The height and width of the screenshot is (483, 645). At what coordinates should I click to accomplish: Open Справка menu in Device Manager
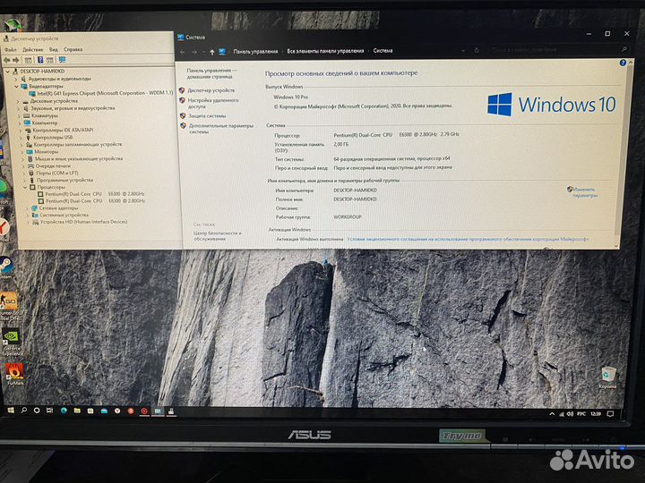[73, 50]
